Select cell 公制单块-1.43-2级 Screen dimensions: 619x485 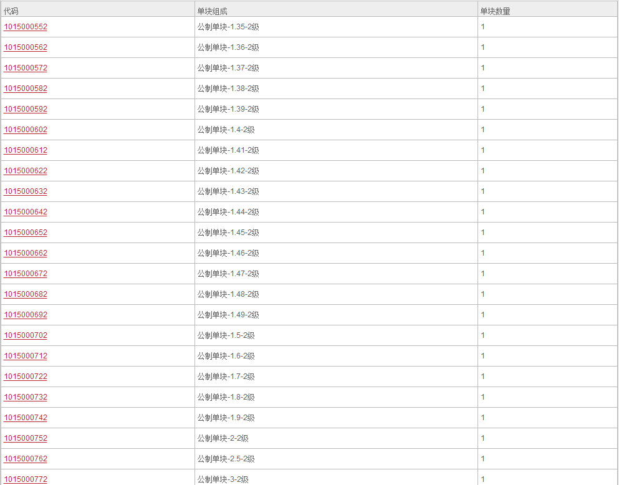336,191
